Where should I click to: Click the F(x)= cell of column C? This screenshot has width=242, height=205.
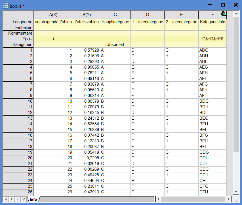coord(115,39)
